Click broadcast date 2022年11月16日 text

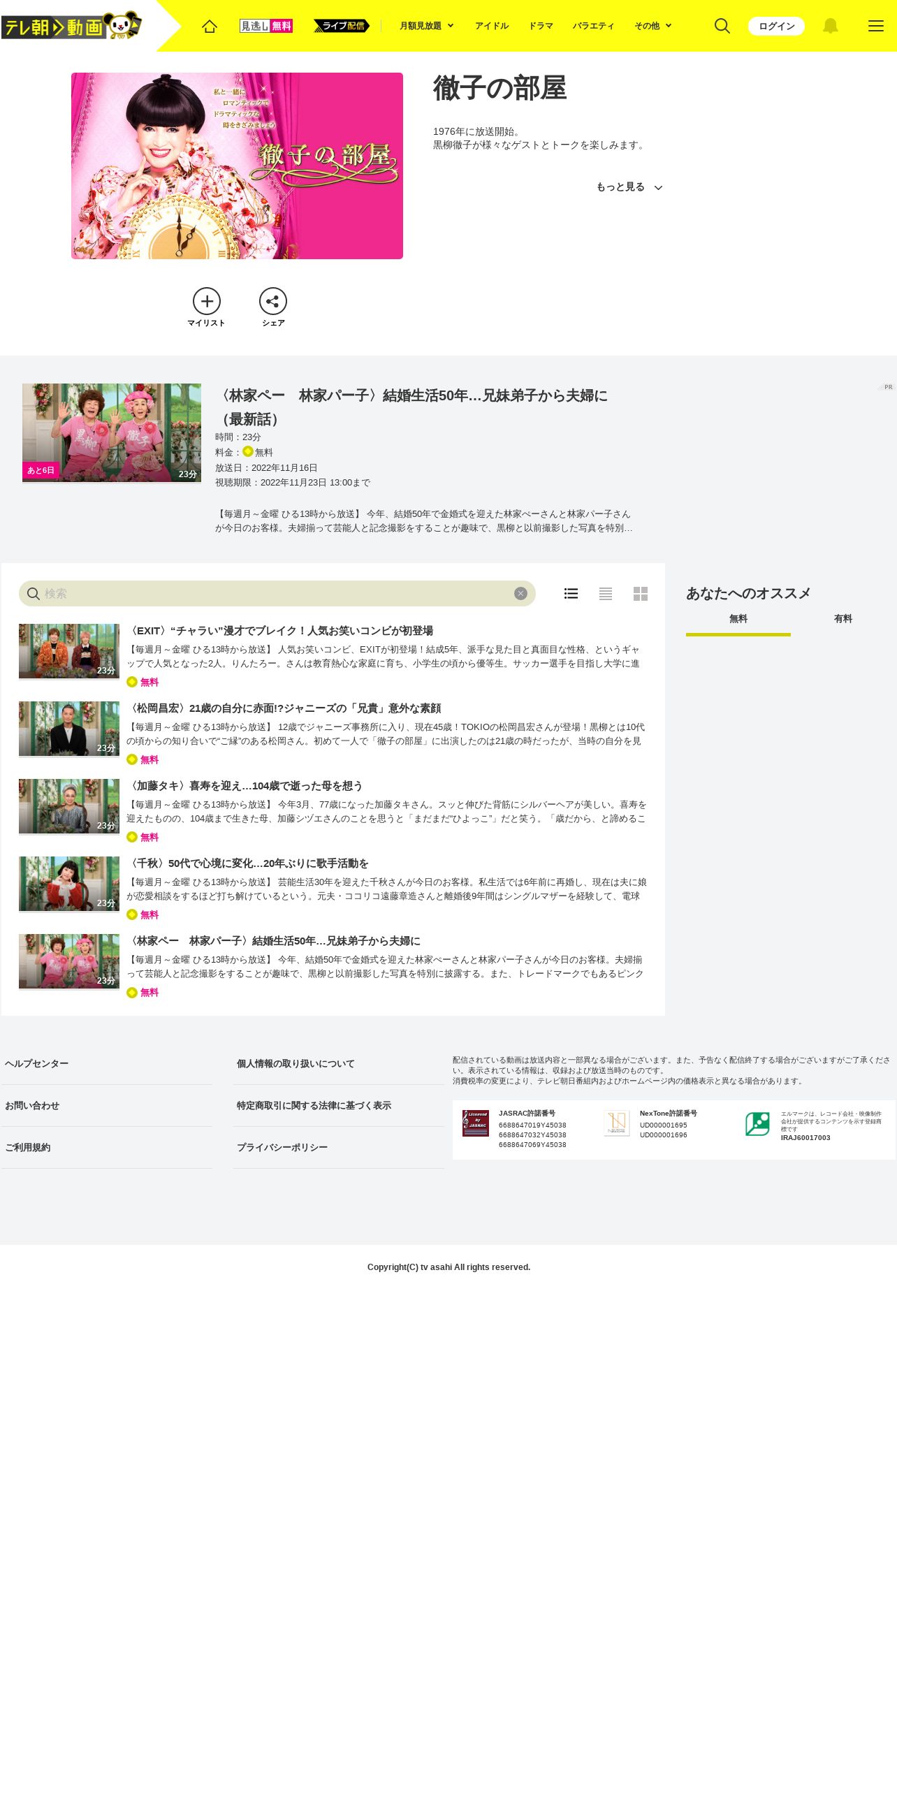pos(266,468)
